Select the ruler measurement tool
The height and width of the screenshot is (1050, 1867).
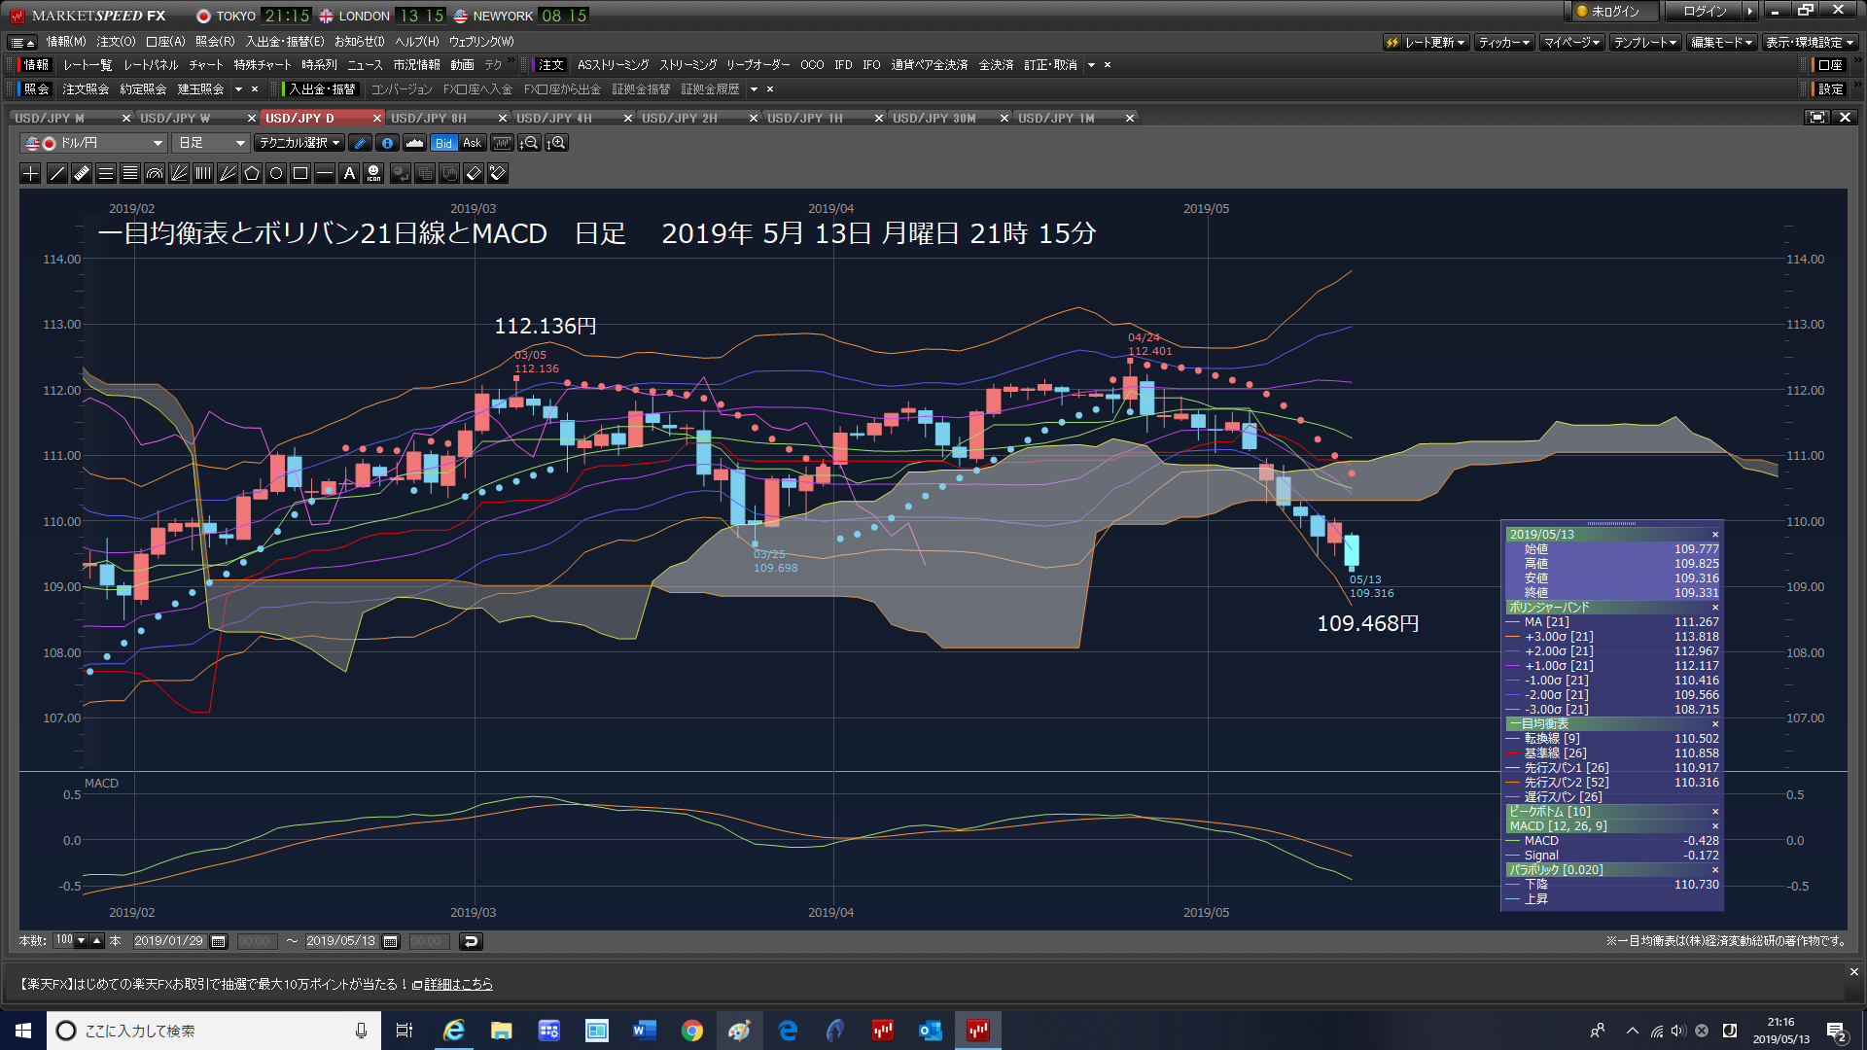pyautogui.click(x=82, y=173)
